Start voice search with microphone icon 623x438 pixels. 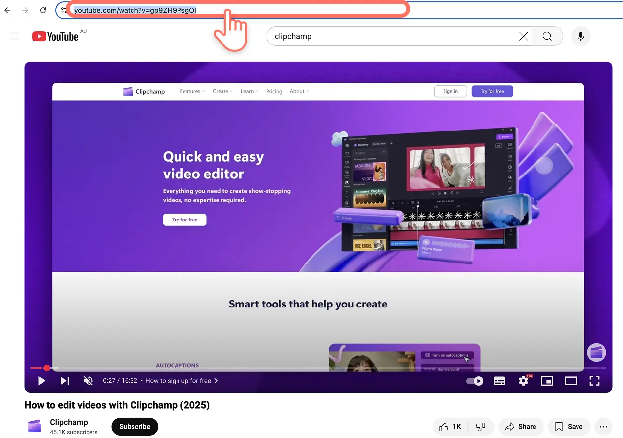pyautogui.click(x=581, y=36)
